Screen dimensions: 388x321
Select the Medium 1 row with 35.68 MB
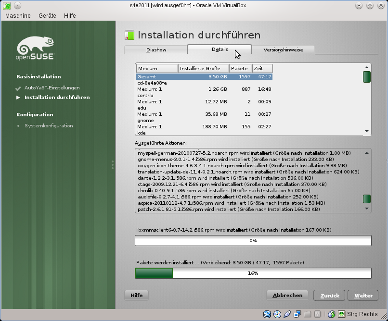coord(204,114)
